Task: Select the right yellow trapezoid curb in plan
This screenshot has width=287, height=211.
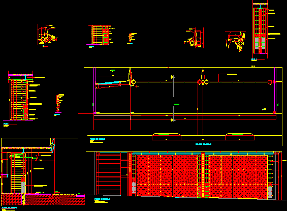Action: 240,137
